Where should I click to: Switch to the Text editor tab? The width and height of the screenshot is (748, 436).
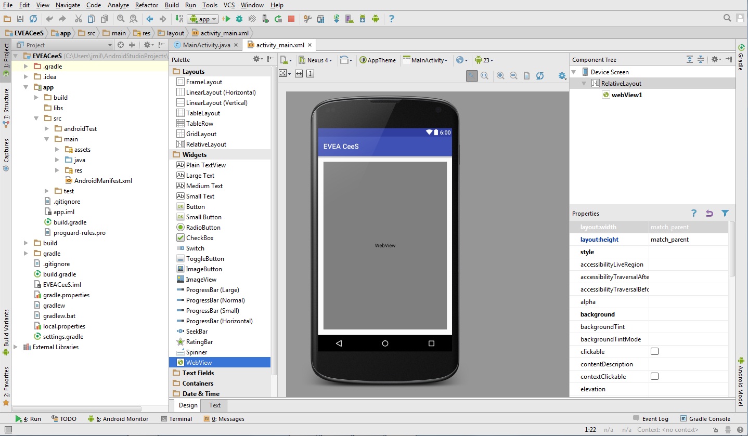[214, 405]
